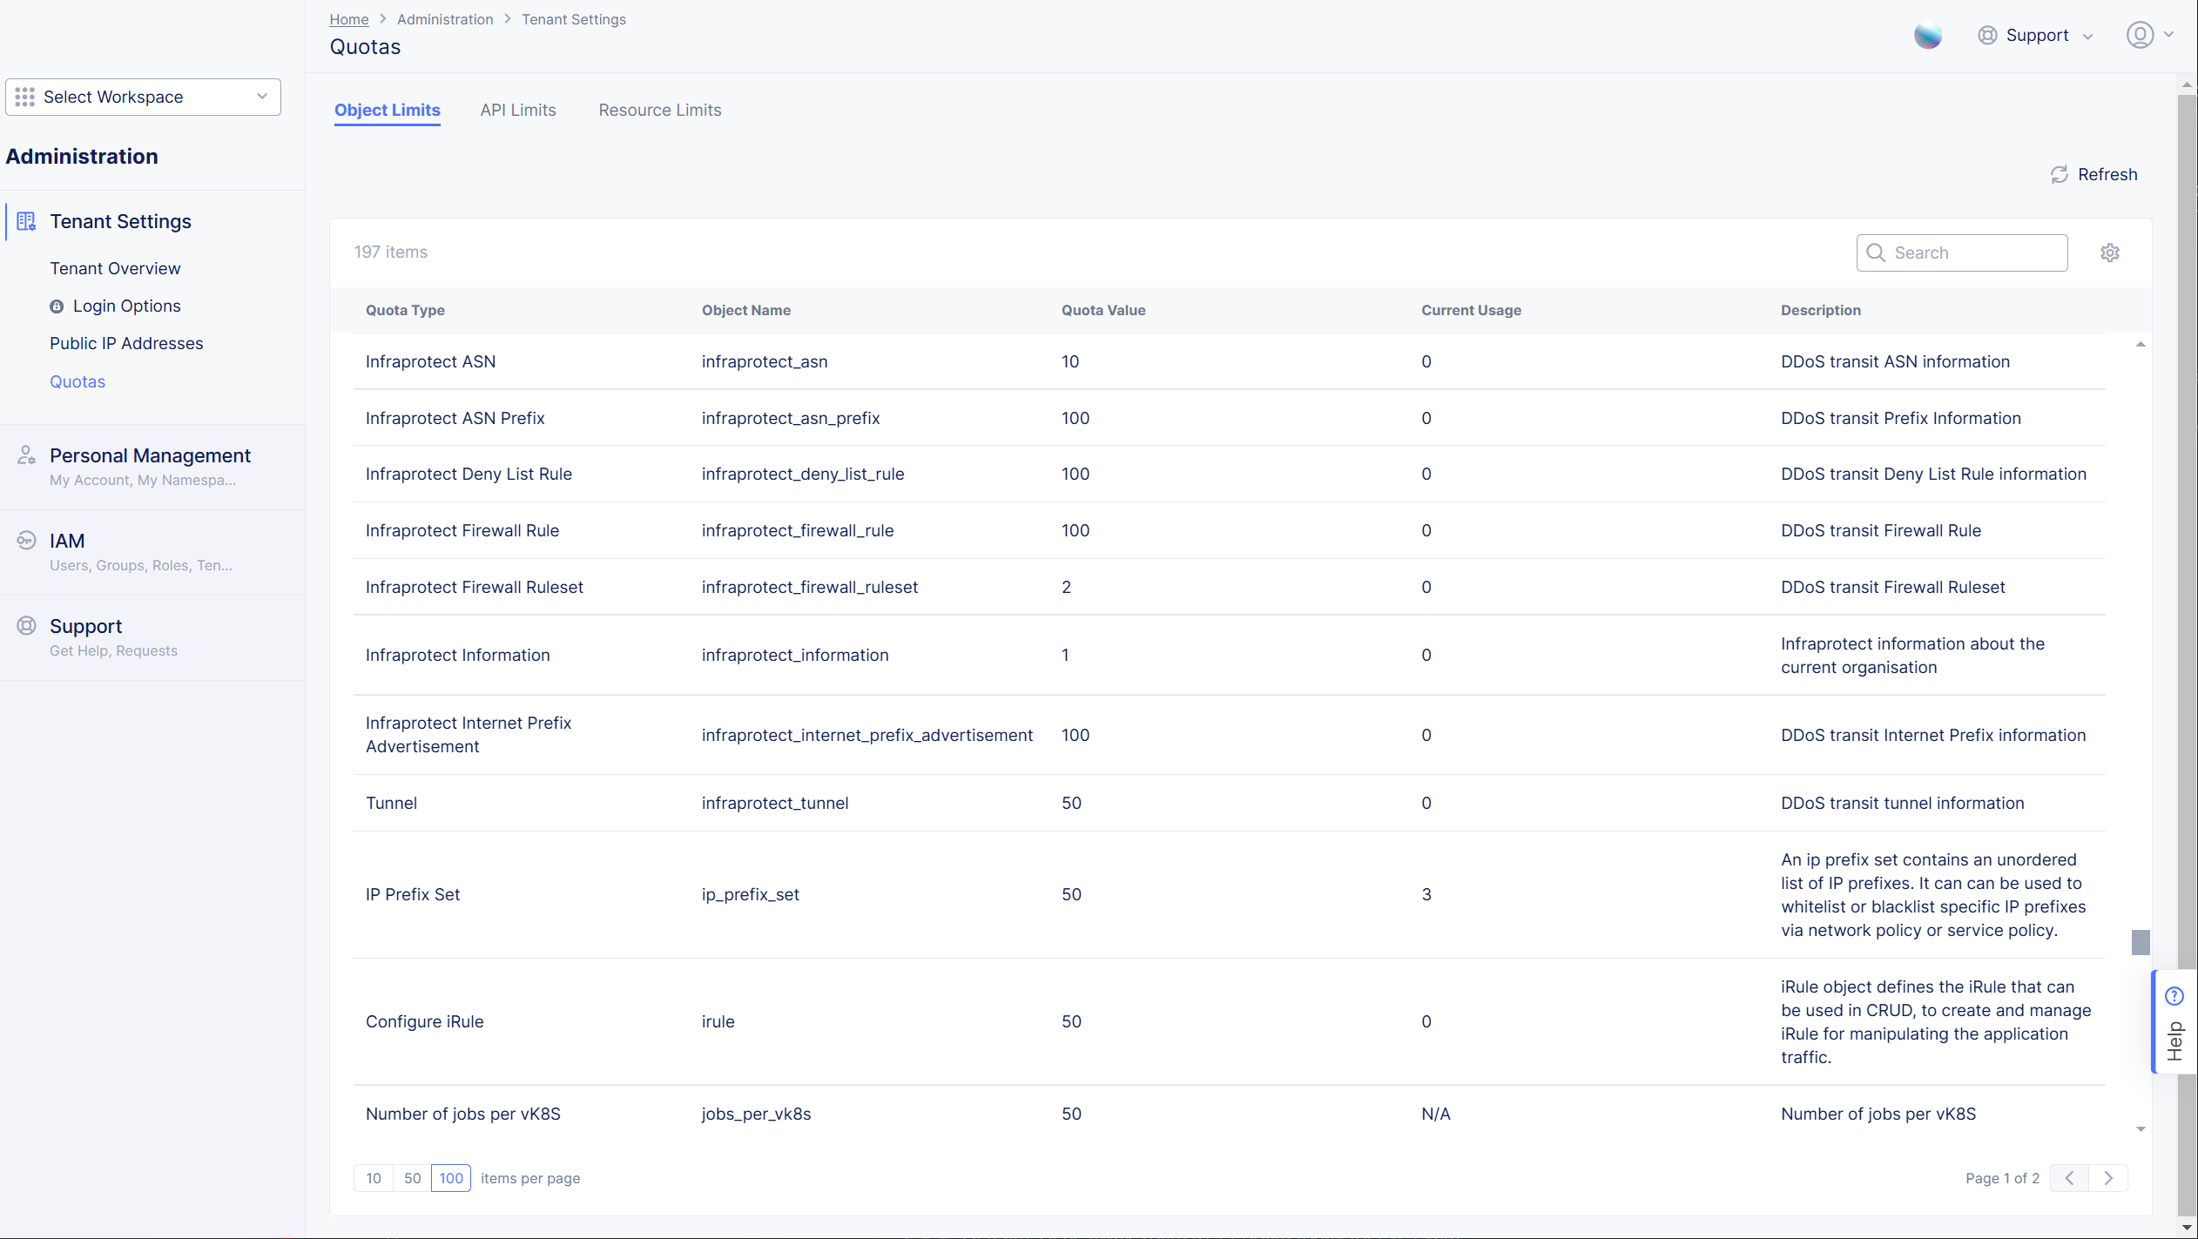Click the Refresh circular arrows icon
The width and height of the screenshot is (2198, 1239).
[2059, 174]
